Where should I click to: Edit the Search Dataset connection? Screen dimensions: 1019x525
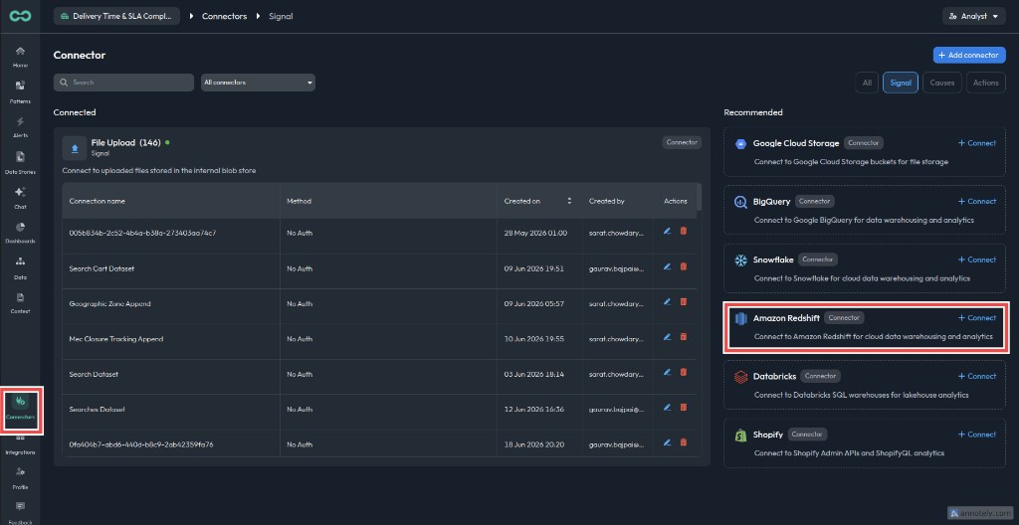667,372
